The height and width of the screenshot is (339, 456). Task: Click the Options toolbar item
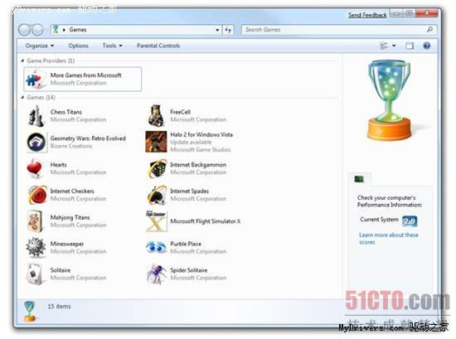[x=78, y=46]
